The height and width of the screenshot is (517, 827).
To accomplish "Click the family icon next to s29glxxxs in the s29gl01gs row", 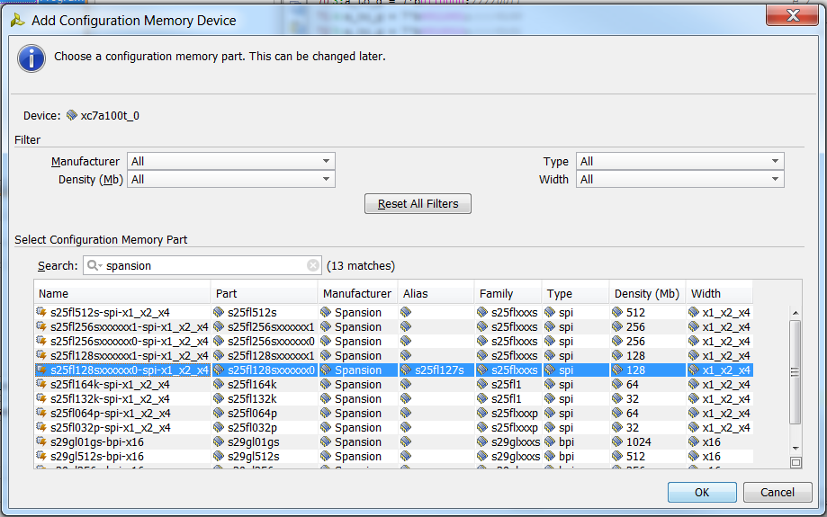I will pos(482,441).
